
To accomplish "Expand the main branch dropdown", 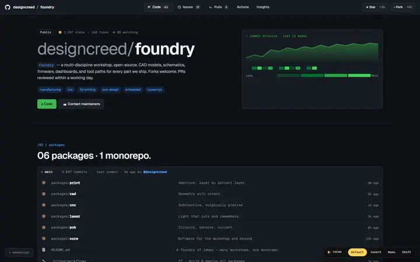I will 47,172.
